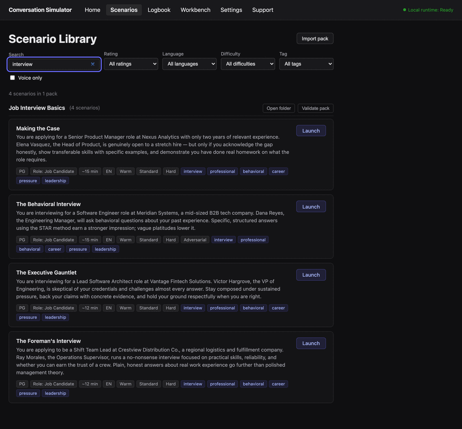
Task: Click the Conversation Simulator app title
Action: (x=40, y=10)
